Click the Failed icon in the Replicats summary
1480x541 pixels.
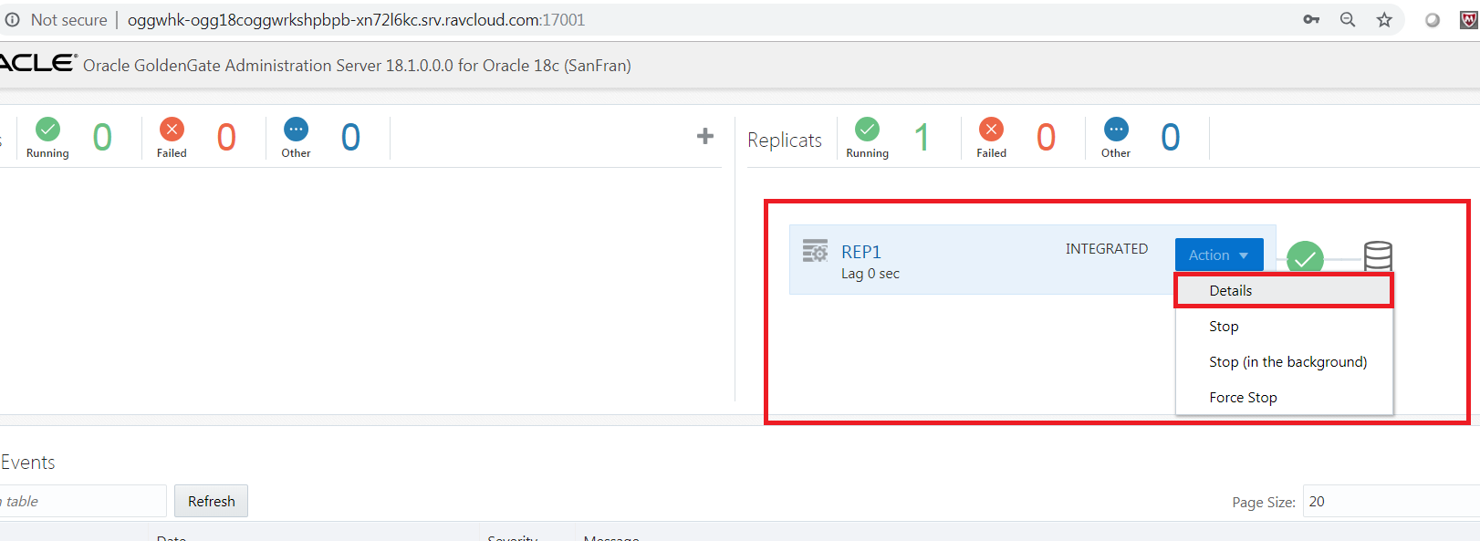pyautogui.click(x=991, y=129)
